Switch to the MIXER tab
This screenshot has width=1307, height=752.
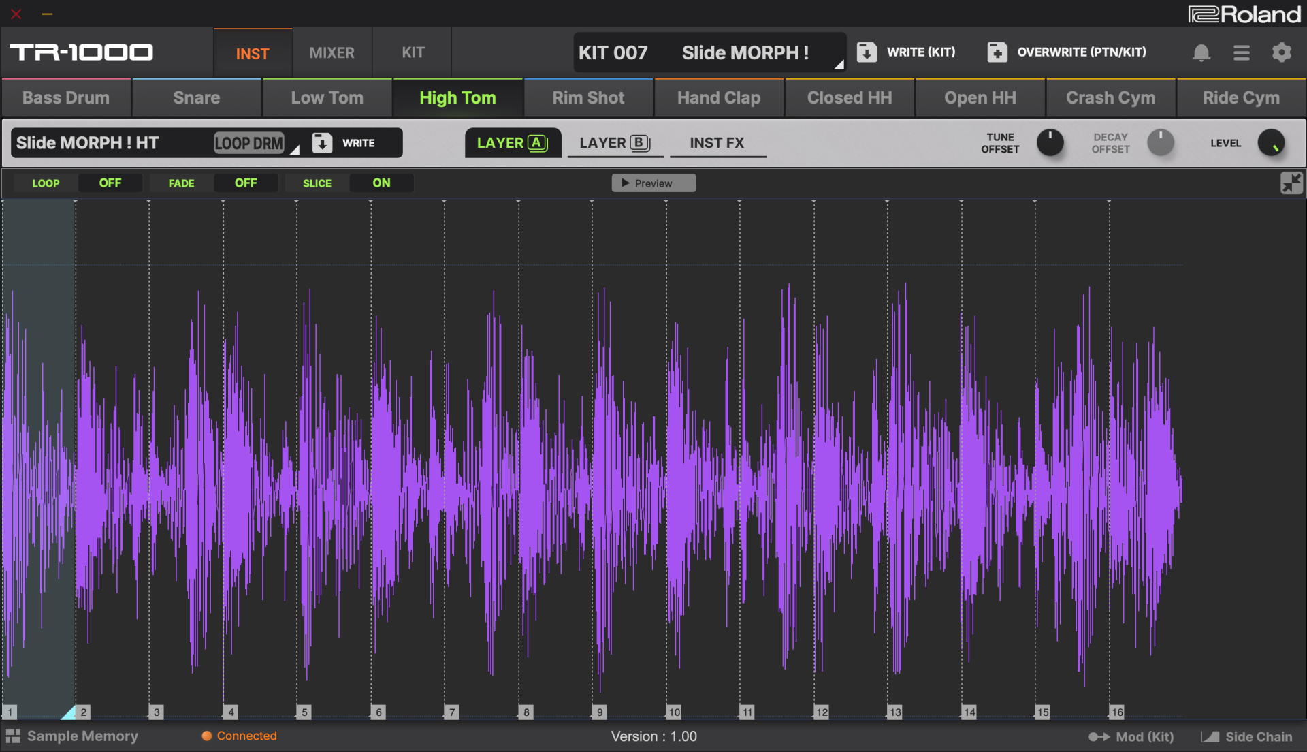332,53
